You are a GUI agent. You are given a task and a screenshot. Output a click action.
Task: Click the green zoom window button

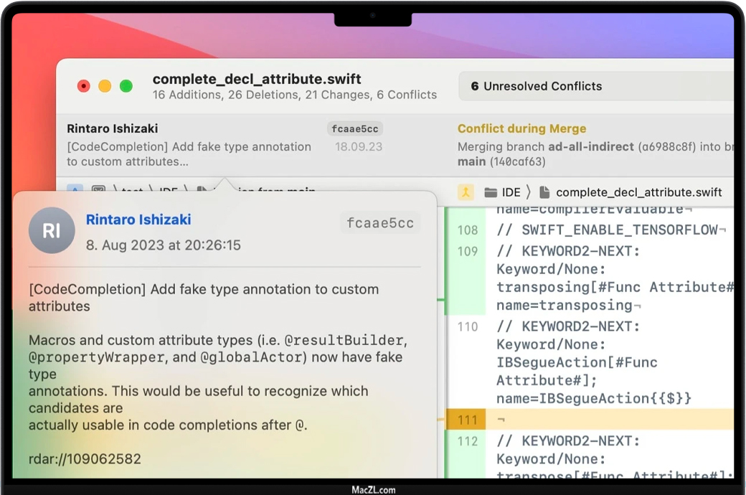126,86
